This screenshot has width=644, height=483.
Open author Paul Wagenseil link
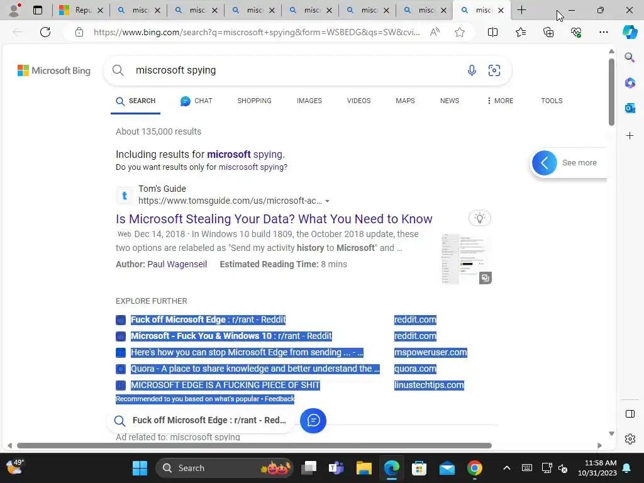click(x=177, y=264)
